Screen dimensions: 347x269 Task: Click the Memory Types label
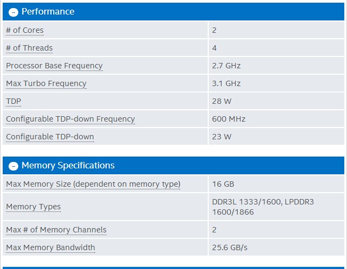[x=33, y=207]
